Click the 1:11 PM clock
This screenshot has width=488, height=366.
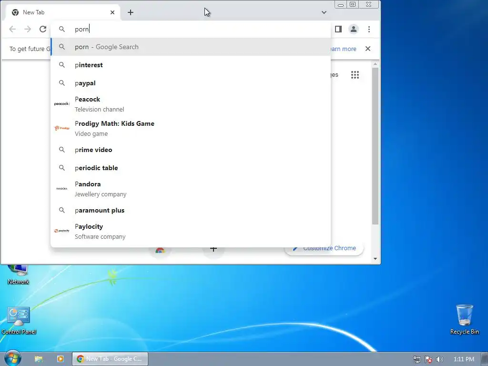click(x=464, y=359)
